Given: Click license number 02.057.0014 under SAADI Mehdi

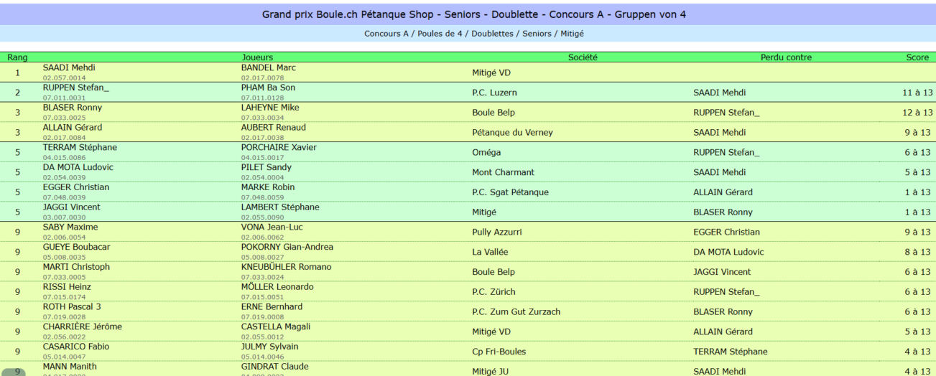Looking at the screenshot, I should tap(64, 77).
